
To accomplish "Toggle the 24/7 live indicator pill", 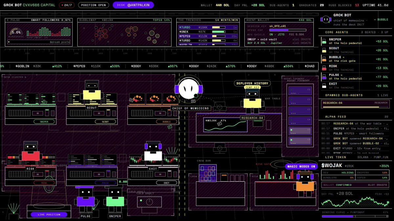I will pos(67,5).
